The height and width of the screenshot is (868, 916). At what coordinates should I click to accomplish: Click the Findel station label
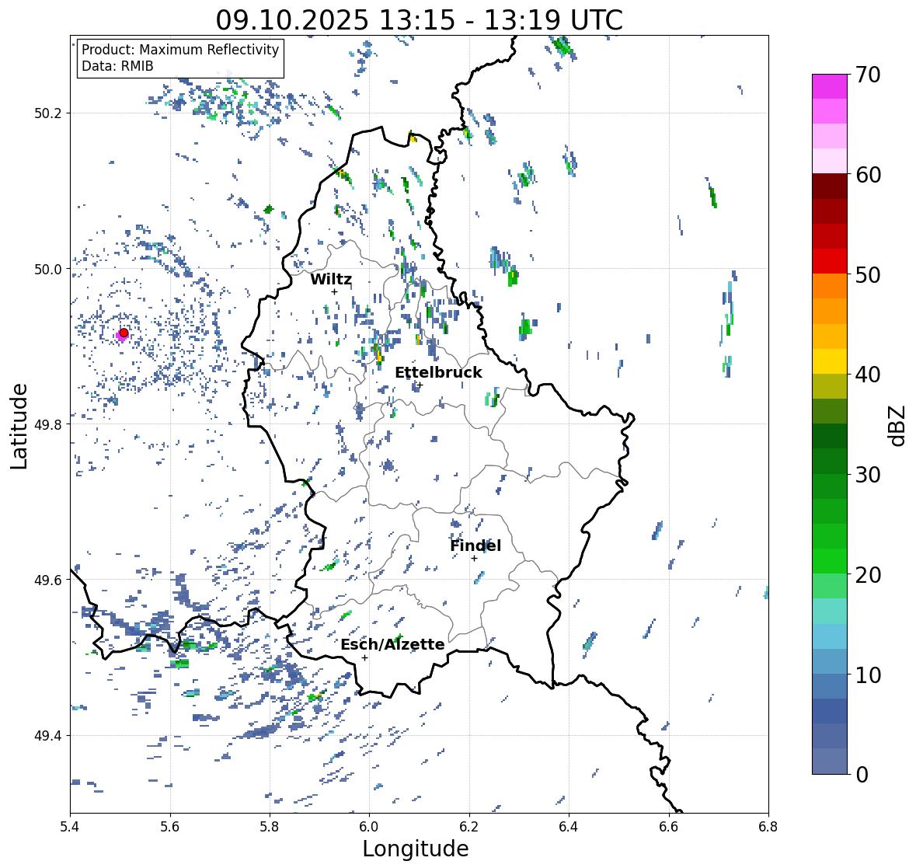click(475, 546)
